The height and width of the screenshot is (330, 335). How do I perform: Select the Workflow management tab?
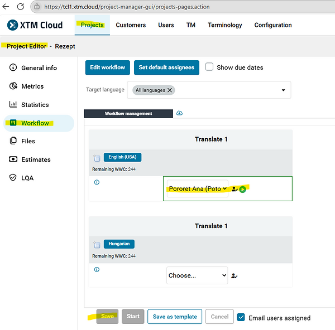click(128, 114)
